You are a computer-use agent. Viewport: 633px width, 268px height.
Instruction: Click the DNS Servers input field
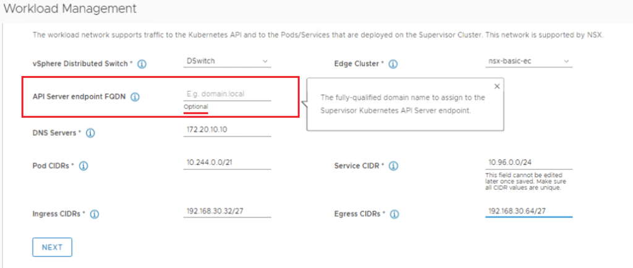coord(227,130)
